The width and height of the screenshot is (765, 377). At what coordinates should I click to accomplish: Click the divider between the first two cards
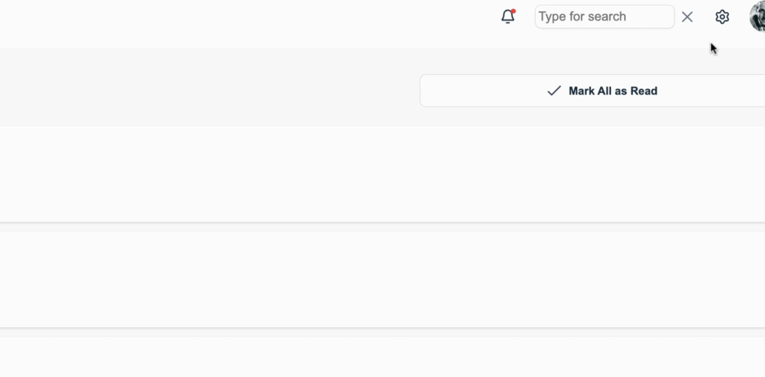(382, 227)
